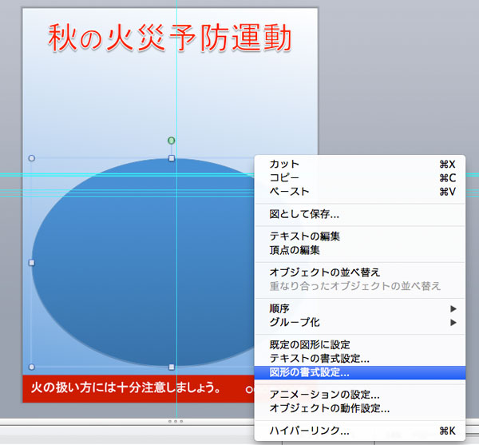Click the red banner text 火の扱い方には十分注意しましょう
This screenshot has width=479, height=445.
tap(126, 388)
